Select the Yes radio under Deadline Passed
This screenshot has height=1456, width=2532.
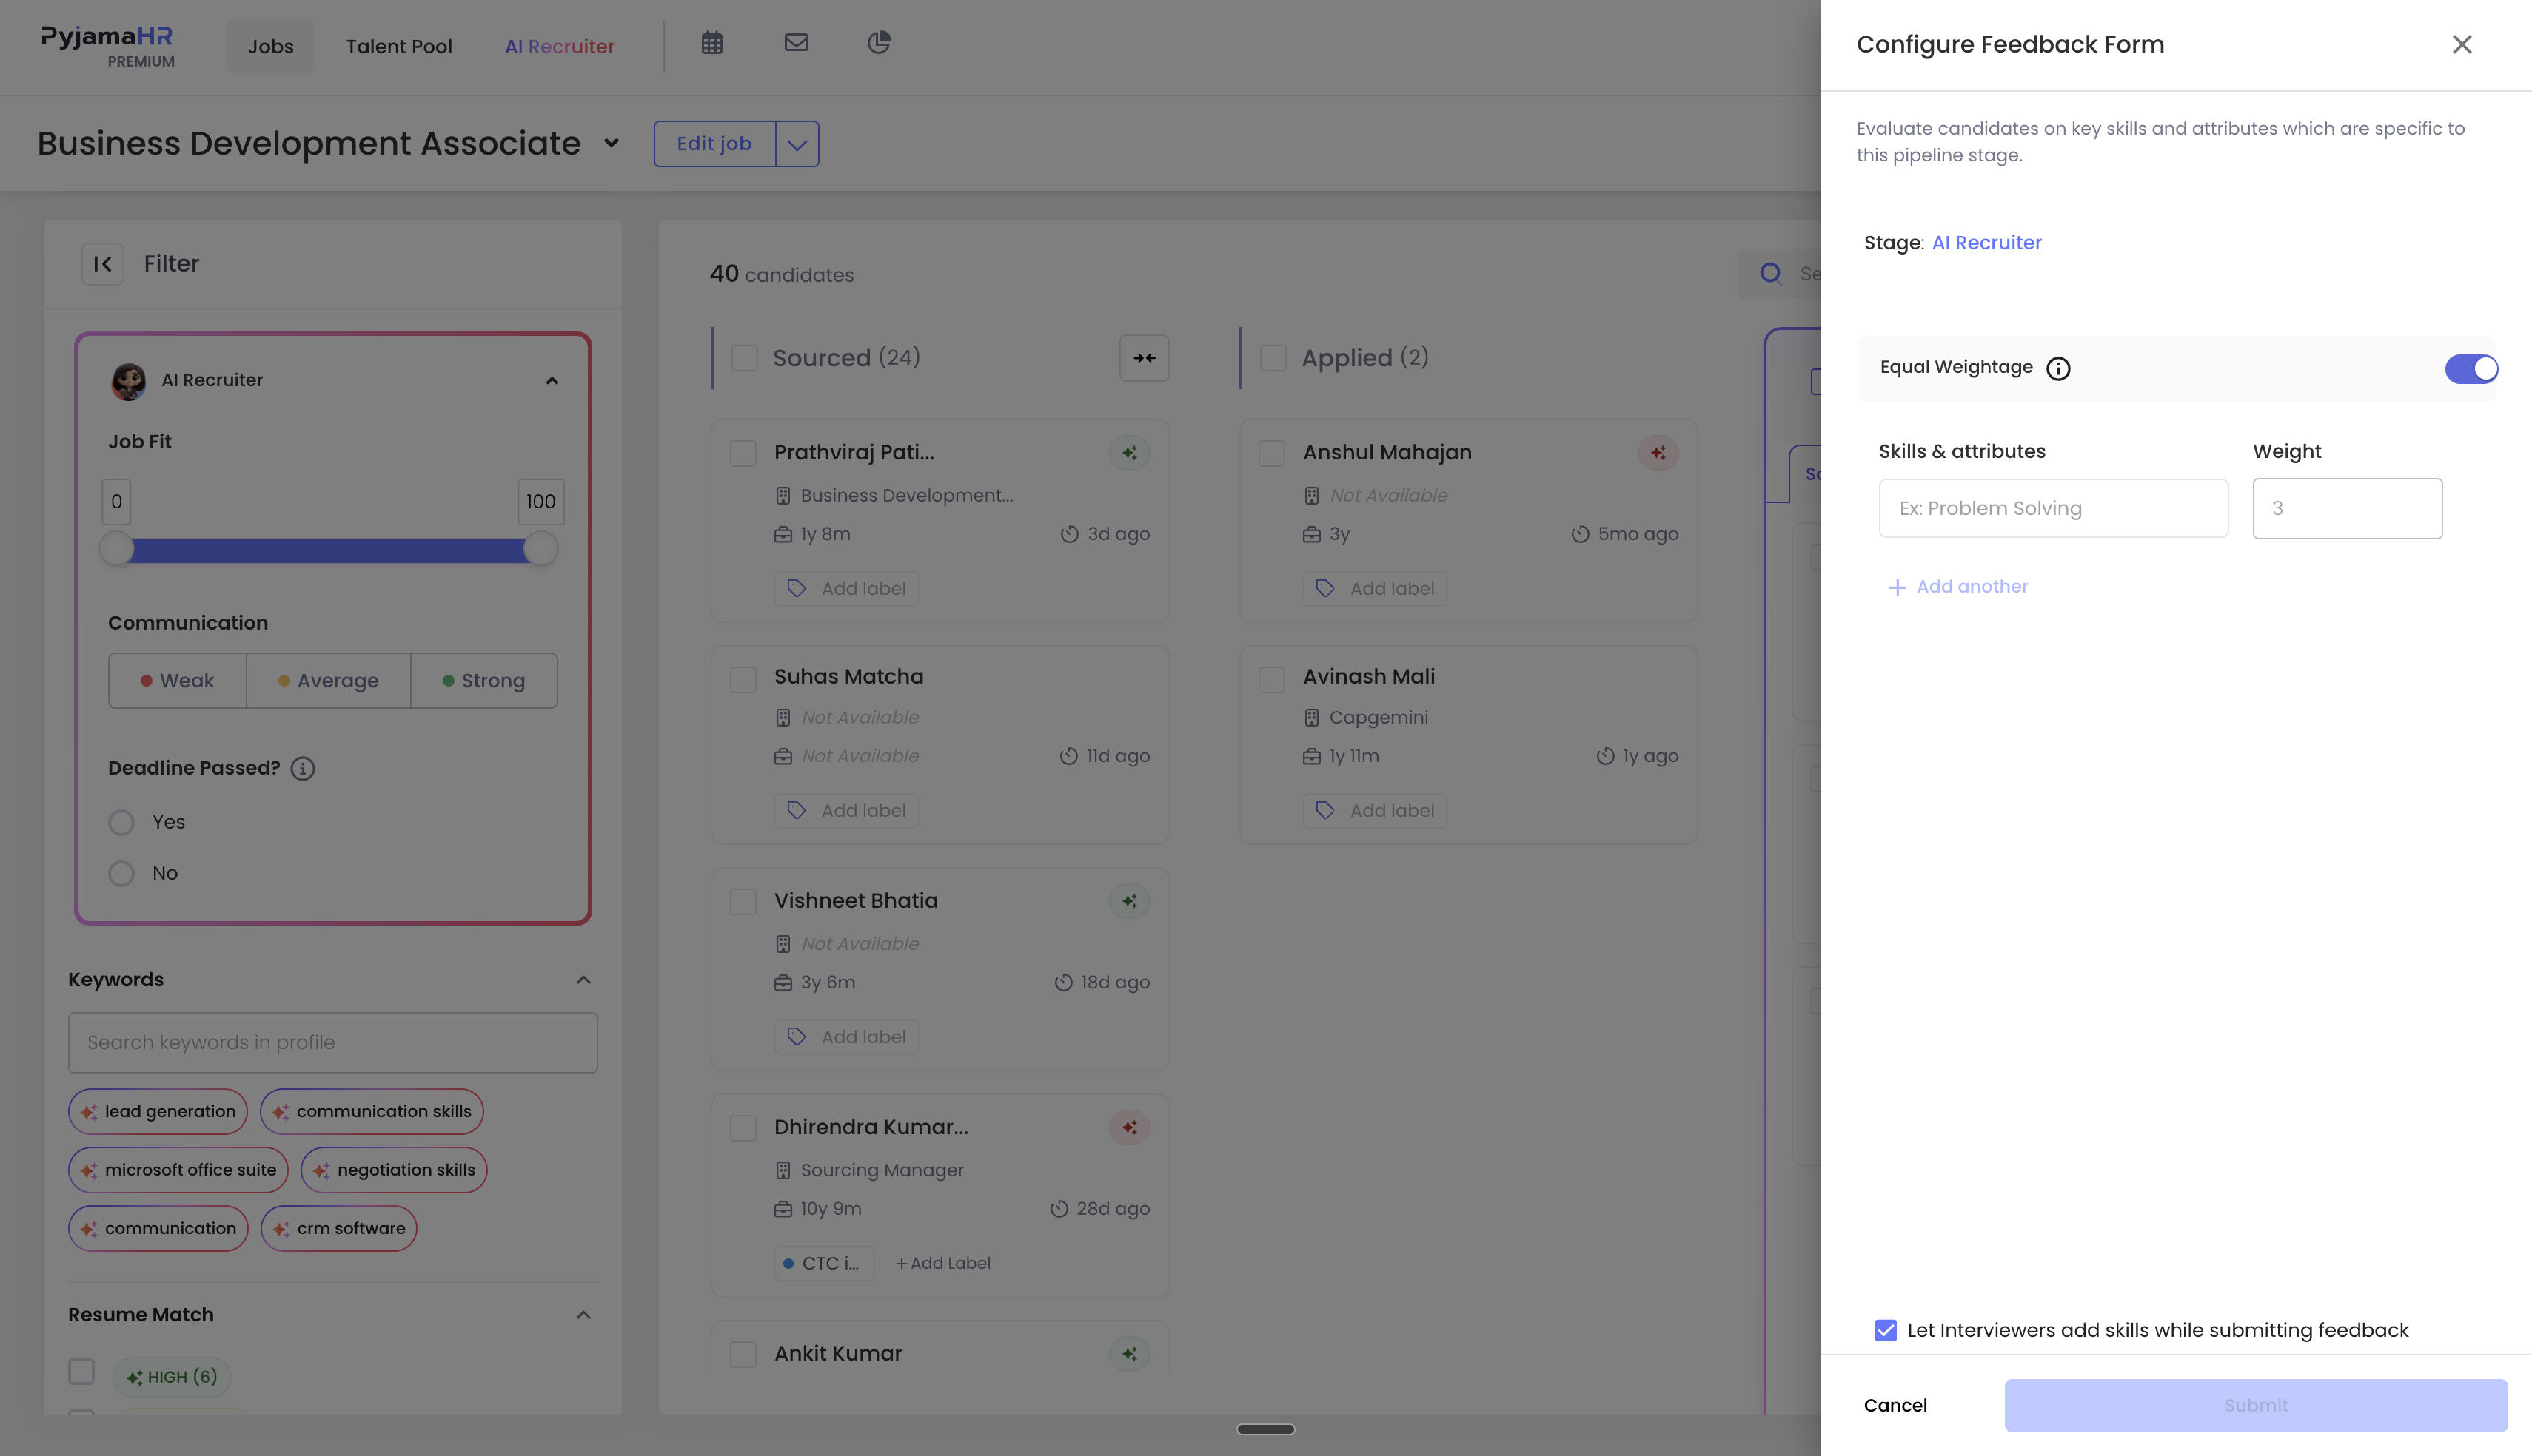pos(121,823)
